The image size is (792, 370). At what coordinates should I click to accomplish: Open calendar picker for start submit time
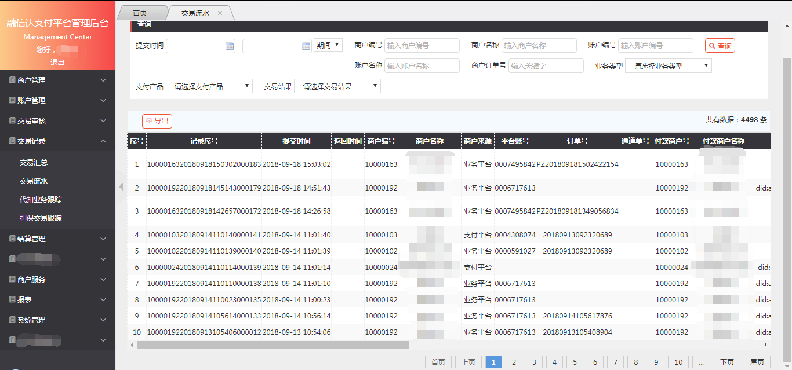click(x=229, y=46)
